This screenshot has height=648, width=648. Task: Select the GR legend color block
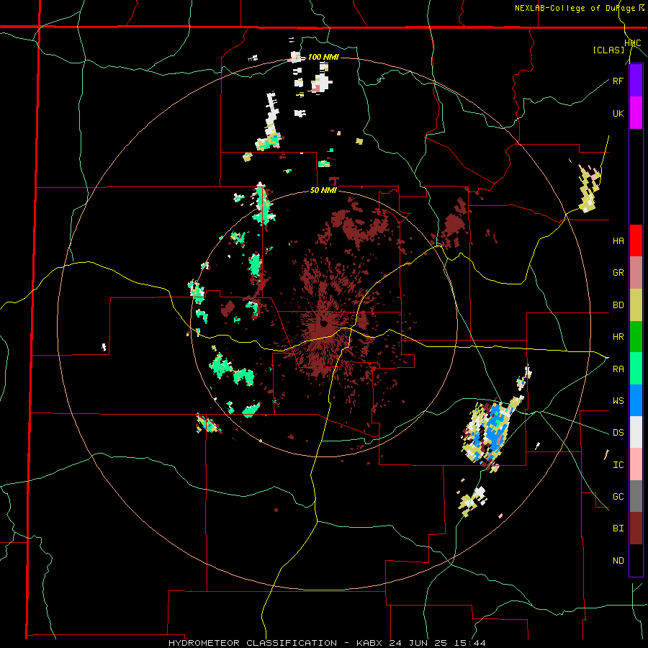636,273
